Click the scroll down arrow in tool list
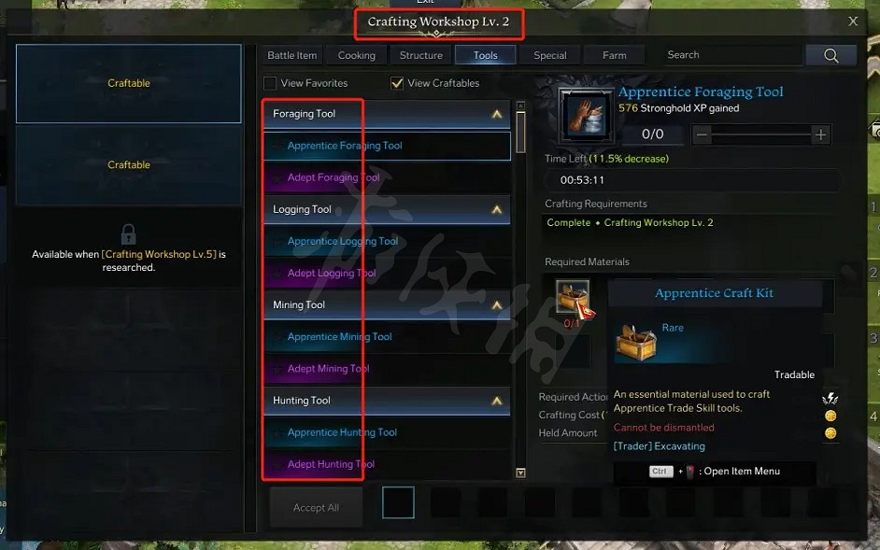 [x=520, y=473]
